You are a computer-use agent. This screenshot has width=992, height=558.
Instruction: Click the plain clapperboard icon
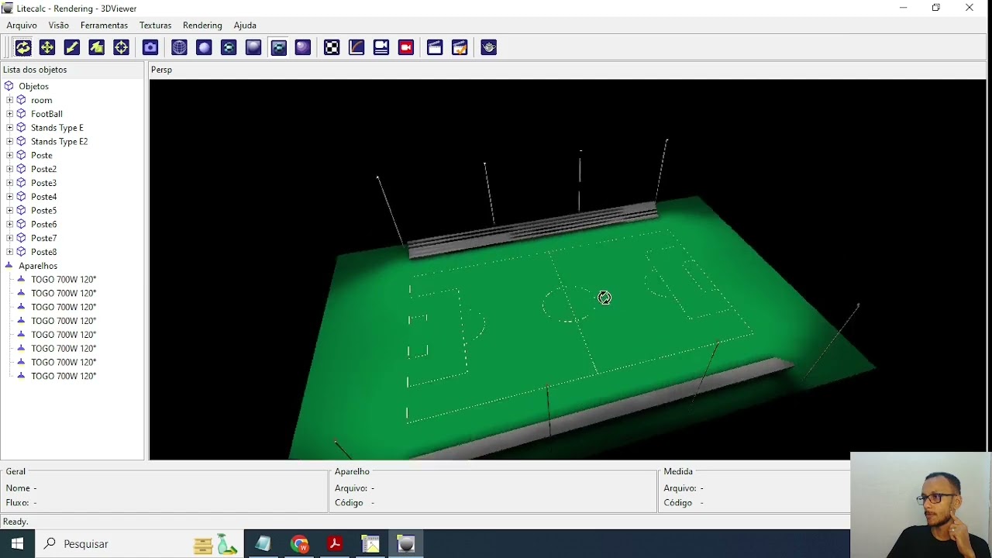[x=435, y=47]
